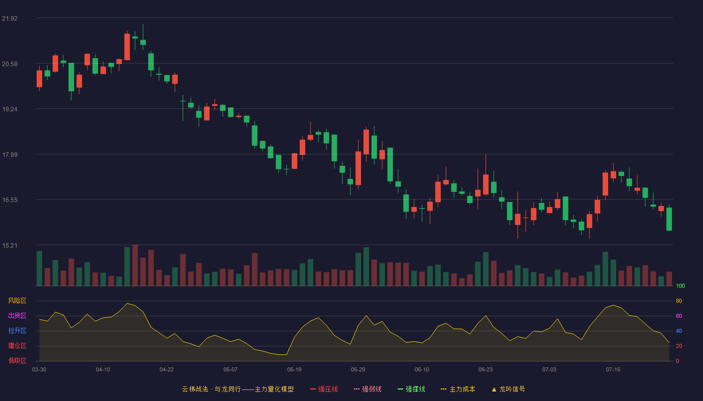Select the 拉升区 zone label

click(17, 331)
